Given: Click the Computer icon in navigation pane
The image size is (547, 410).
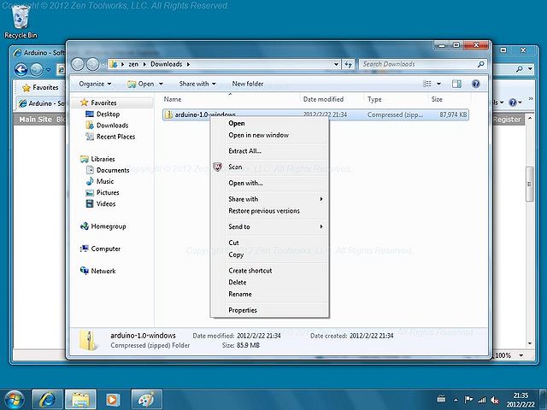Looking at the screenshot, I should [84, 249].
